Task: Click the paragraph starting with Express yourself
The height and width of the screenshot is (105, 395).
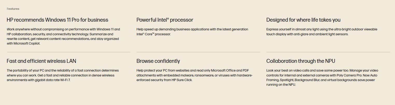Action: tap(322, 32)
